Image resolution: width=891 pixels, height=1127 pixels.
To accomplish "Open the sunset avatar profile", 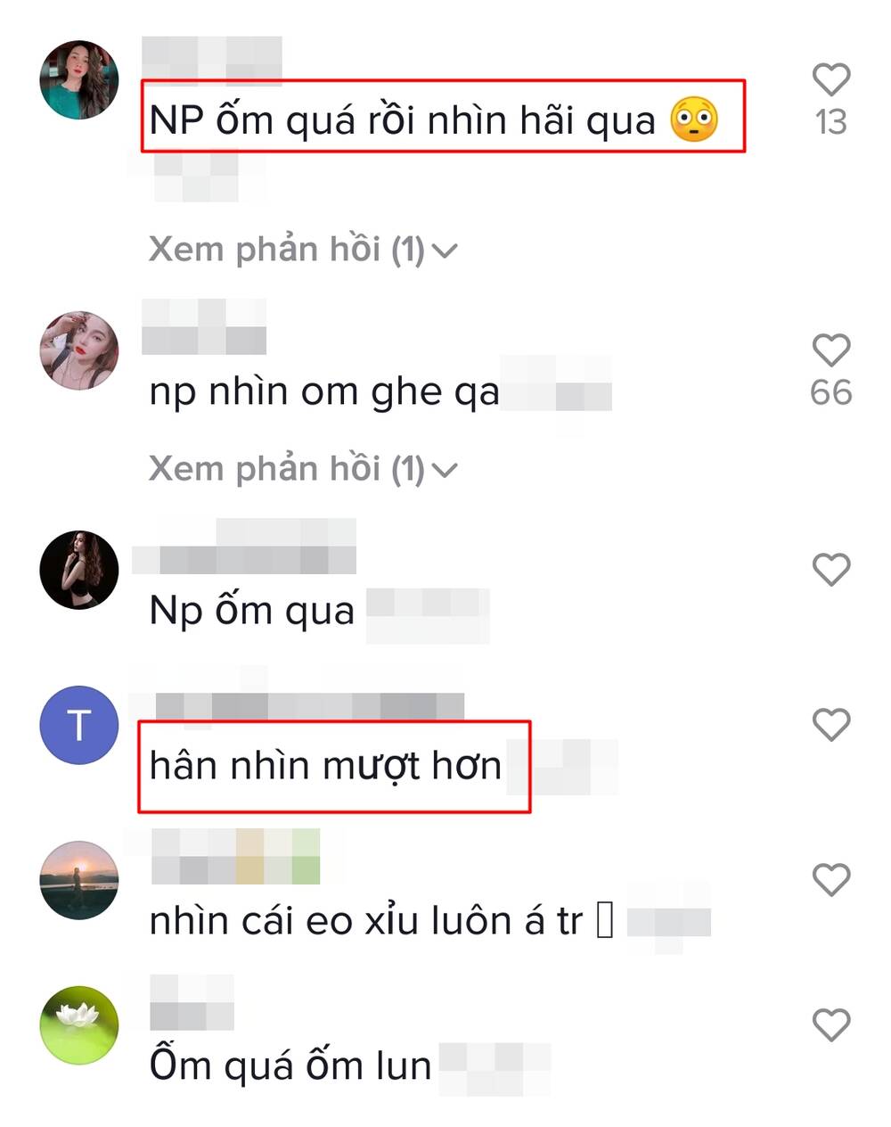I will pos(79,880).
